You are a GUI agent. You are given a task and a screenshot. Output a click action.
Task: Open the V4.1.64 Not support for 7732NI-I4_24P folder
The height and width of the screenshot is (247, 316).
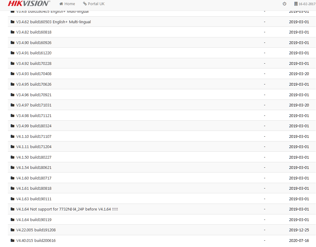point(67,209)
